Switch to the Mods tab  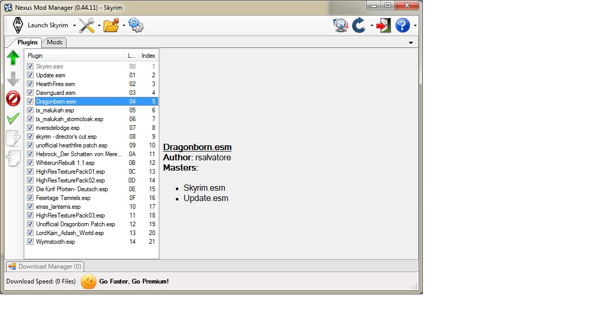(x=55, y=42)
